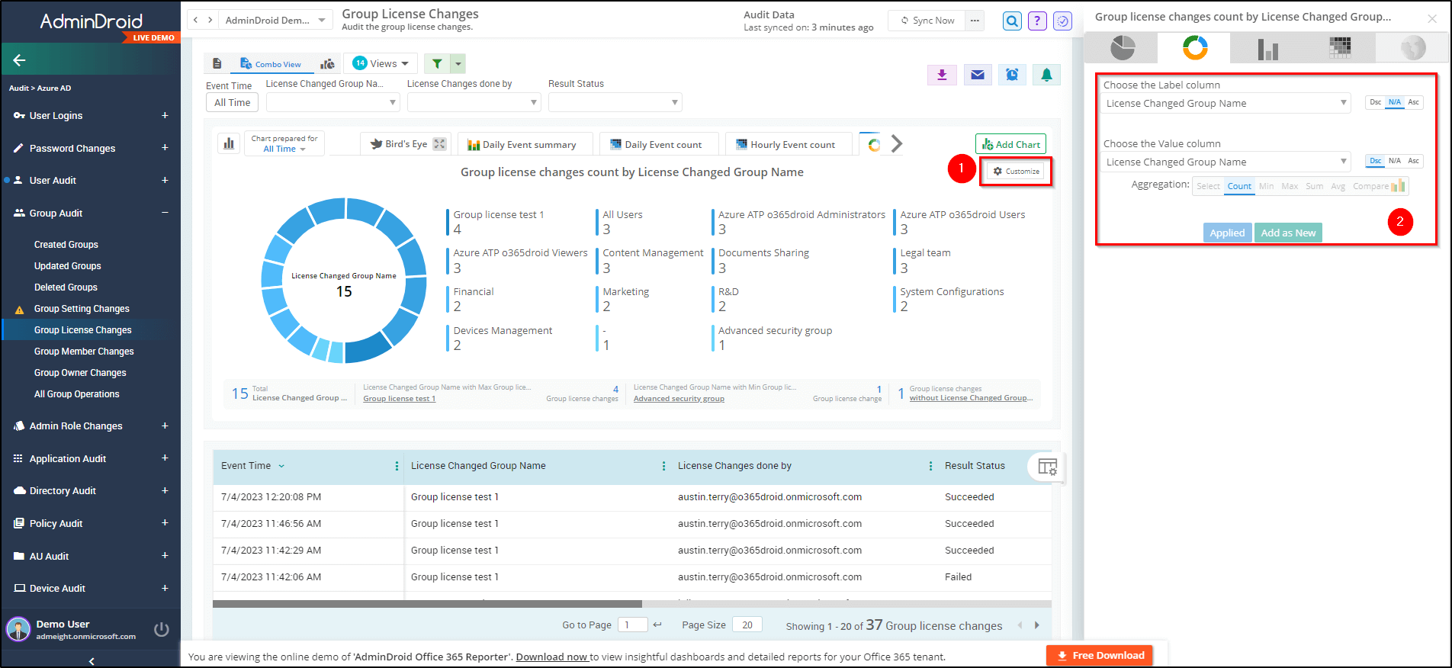Switch to Daily Event summary chart tab
The image size is (1452, 668).
tap(522, 144)
